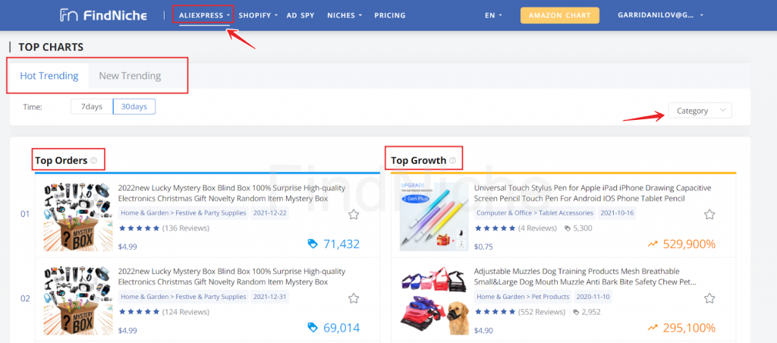Click the 71,432 order count
This screenshot has height=343, width=777.
(x=341, y=244)
